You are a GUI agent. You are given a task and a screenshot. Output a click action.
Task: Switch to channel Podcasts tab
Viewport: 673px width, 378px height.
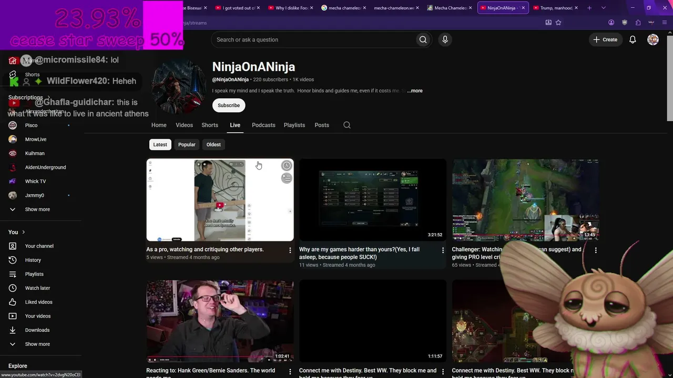(x=263, y=125)
